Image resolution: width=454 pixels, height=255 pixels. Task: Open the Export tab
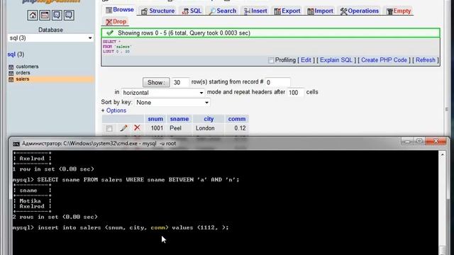(287, 11)
